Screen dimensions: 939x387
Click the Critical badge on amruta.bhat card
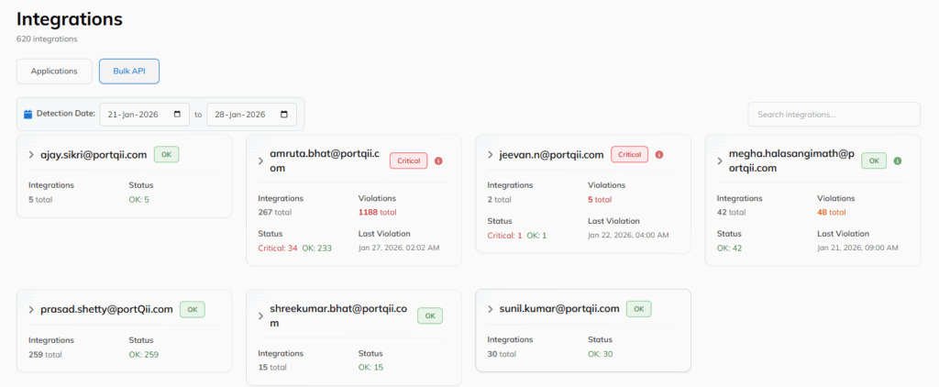(409, 160)
